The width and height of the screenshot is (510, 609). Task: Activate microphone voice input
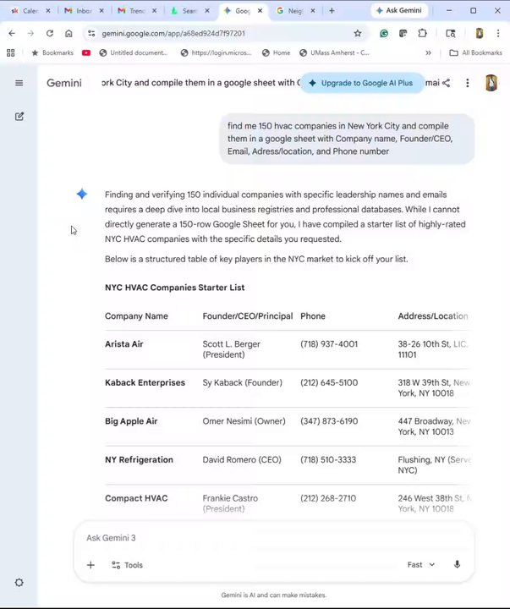pos(458,564)
